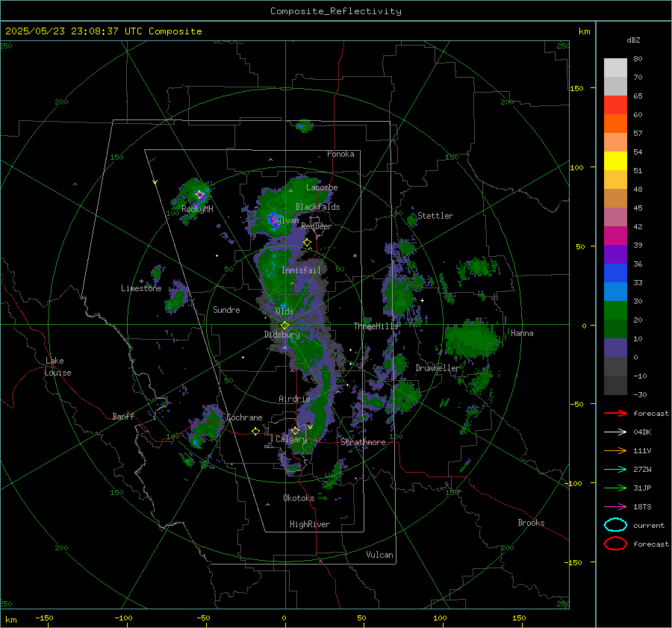Click the yellow diamond marker above Calgary
This screenshot has width=672, height=628.
tap(295, 430)
